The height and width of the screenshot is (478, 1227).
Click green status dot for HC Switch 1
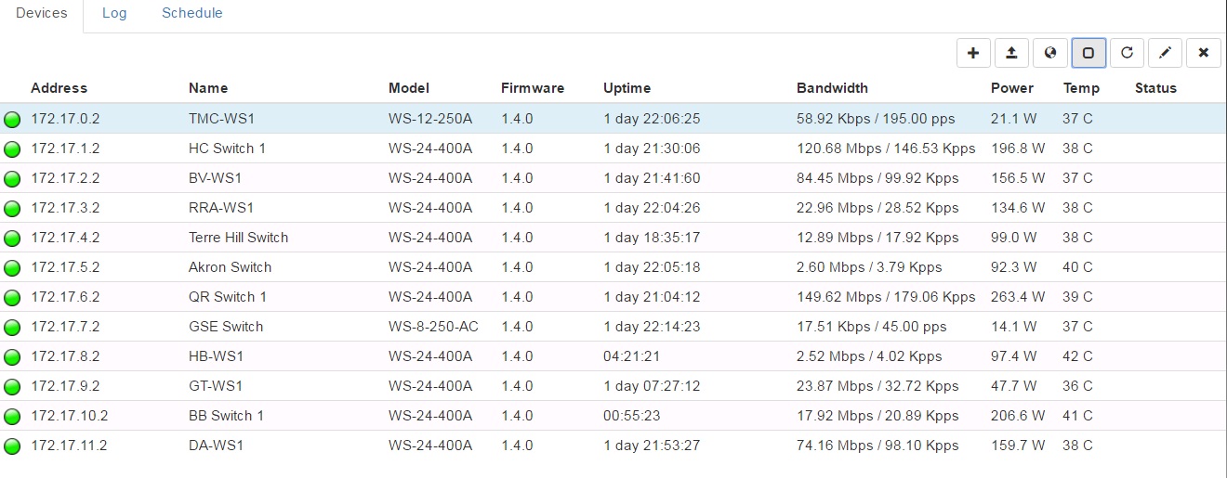click(12, 149)
